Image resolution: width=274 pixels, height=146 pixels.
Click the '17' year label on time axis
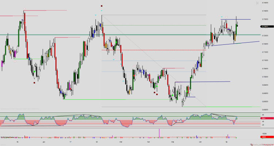(71, 142)
